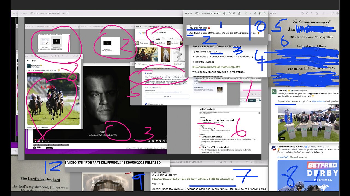This screenshot has width=350, height=196.
Task: Expand 'Show more' in the AI Overview
Action: point(167,96)
